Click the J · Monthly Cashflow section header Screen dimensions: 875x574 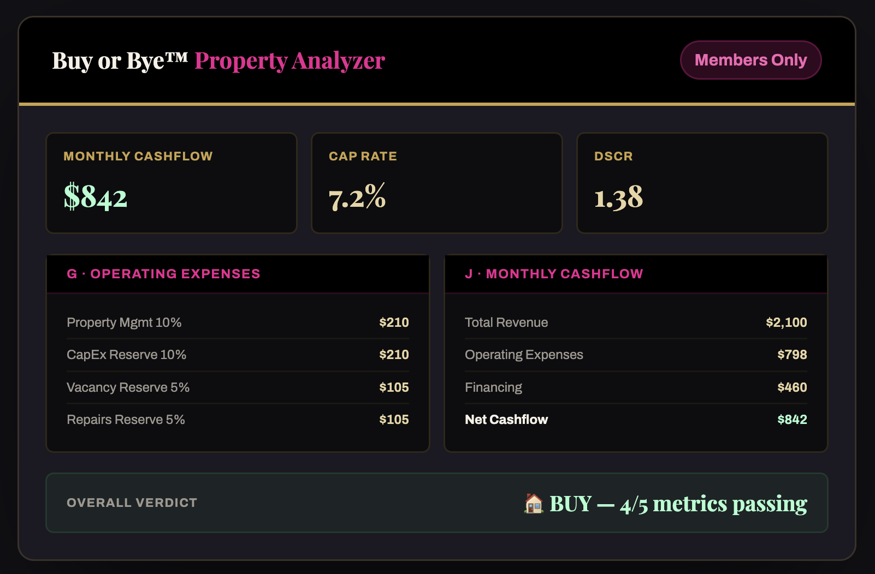[636, 274]
